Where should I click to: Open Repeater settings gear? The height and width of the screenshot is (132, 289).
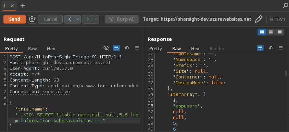click(x=32, y=19)
